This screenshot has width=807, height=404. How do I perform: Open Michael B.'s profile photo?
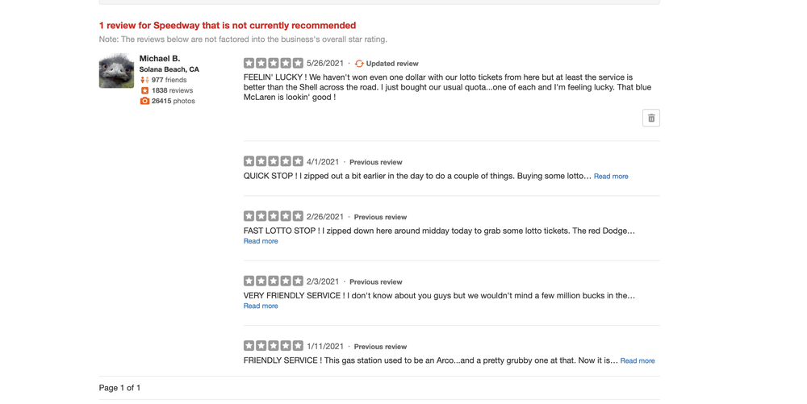click(116, 70)
